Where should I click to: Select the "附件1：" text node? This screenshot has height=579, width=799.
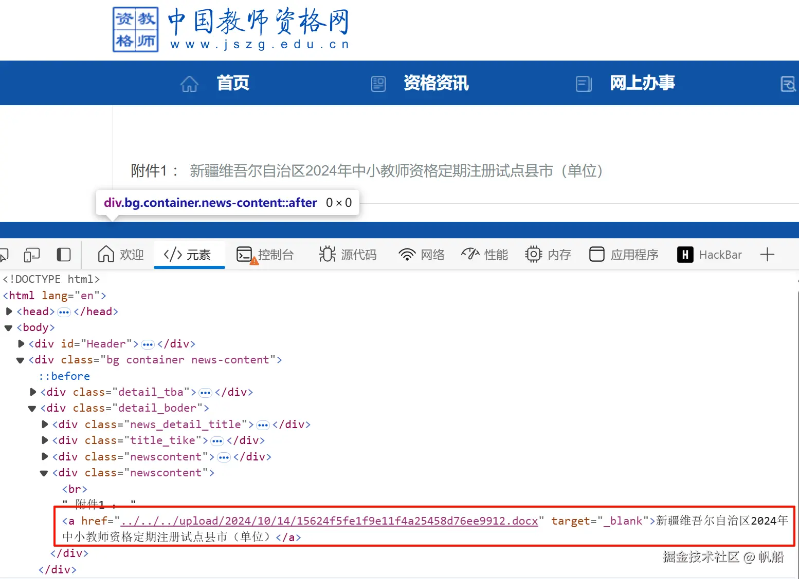[x=99, y=504]
